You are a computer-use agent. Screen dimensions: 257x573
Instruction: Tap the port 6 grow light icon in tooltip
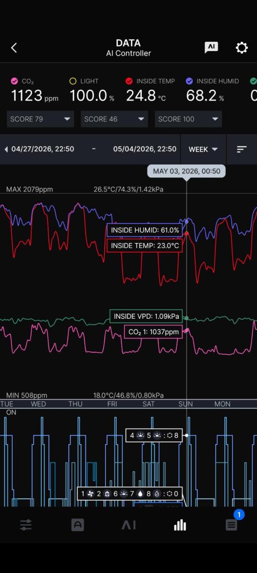pos(124,494)
